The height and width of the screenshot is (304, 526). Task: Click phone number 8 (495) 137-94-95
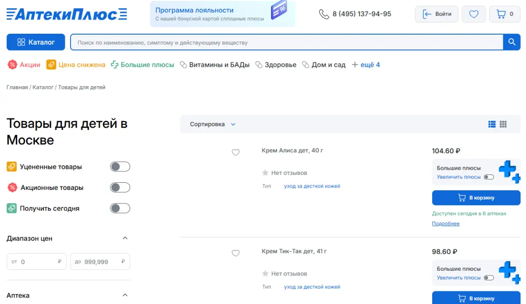click(362, 14)
